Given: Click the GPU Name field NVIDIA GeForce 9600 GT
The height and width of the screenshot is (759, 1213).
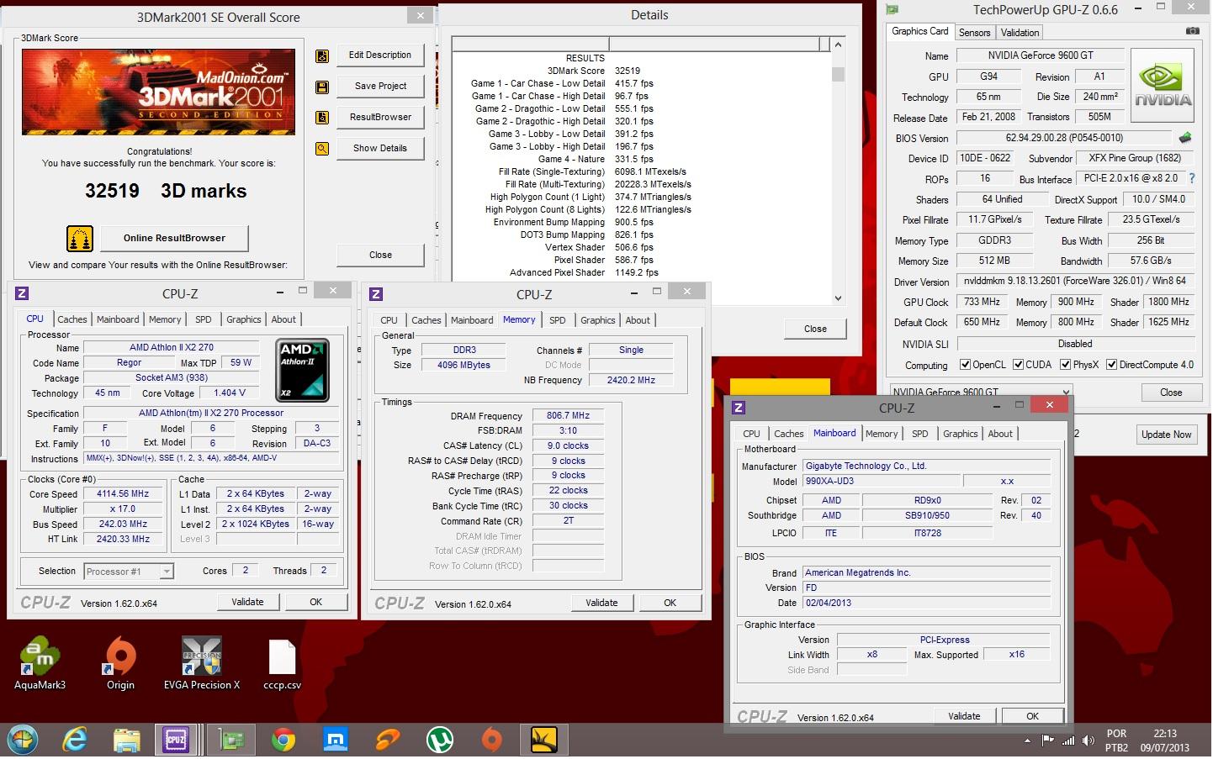Looking at the screenshot, I should (x=1041, y=55).
